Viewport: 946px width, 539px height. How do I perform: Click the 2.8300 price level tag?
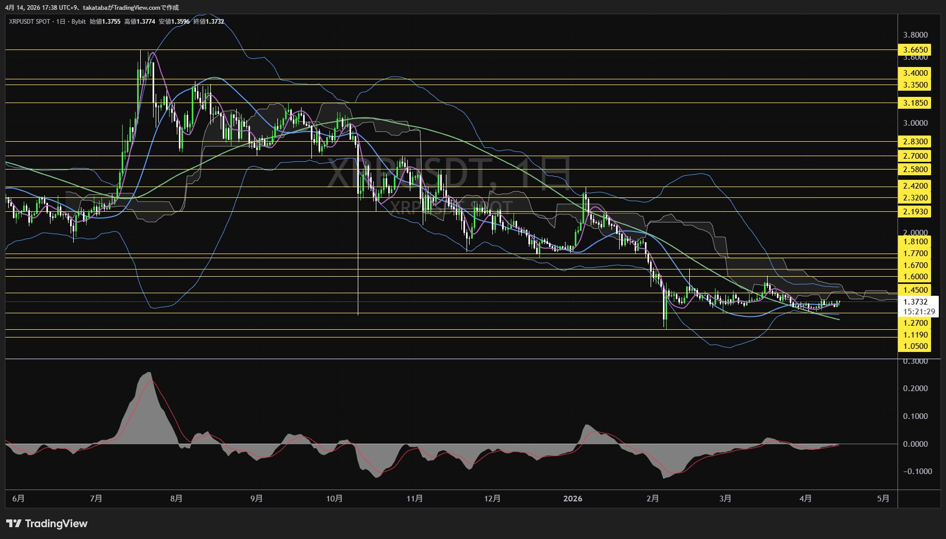915,142
